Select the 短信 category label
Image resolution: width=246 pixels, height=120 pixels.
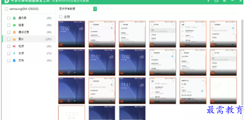(21, 25)
